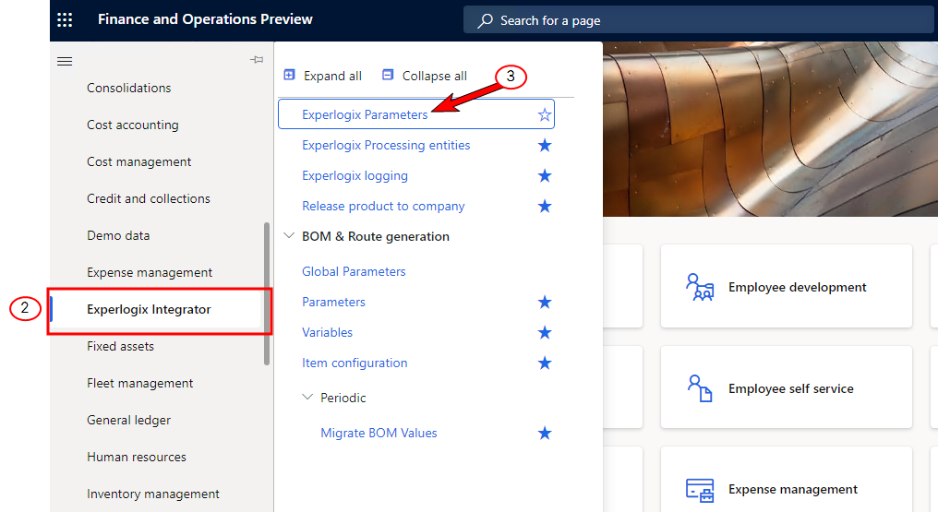Open the app launcher waffle icon
The height and width of the screenshot is (512, 938).
point(65,19)
